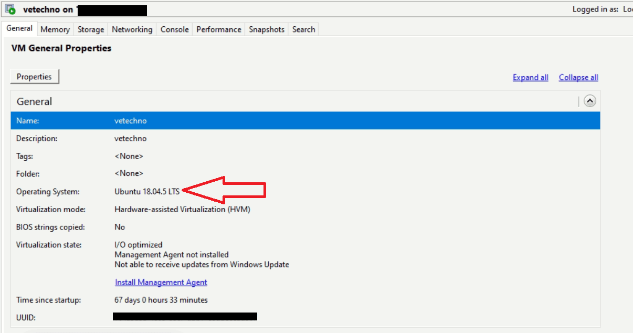The image size is (633, 333).
Task: Switch to the Performance tab
Action: (218, 29)
